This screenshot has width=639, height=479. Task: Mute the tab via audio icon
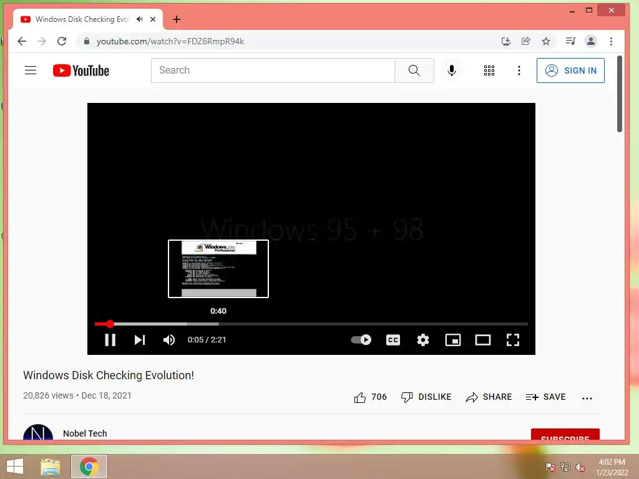click(139, 19)
